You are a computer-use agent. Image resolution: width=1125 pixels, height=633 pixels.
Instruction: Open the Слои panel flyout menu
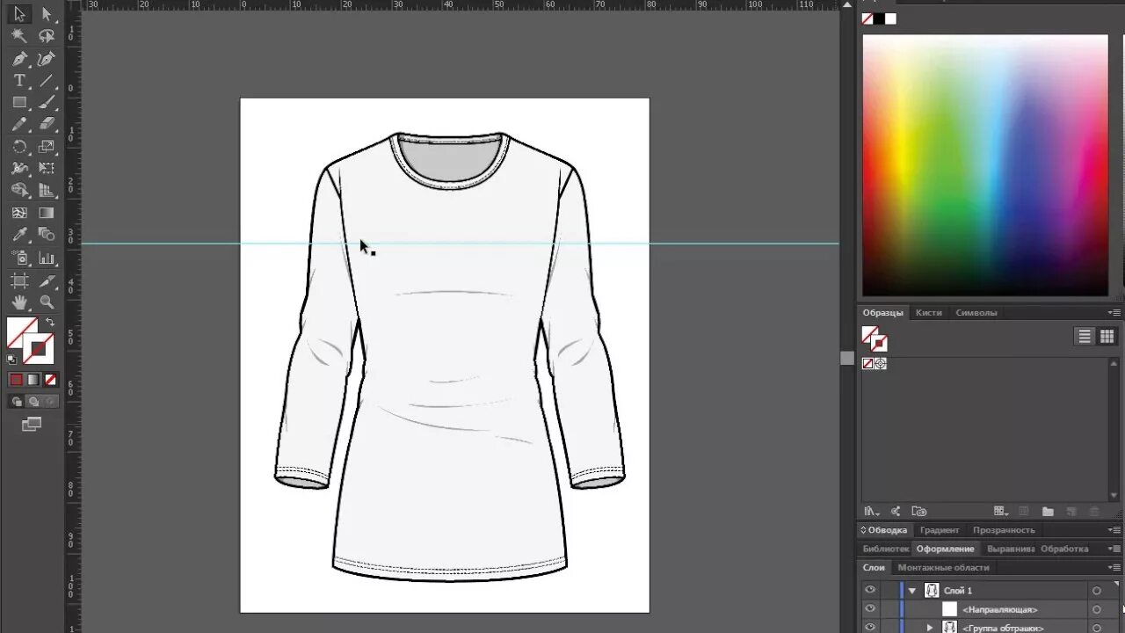click(1114, 567)
